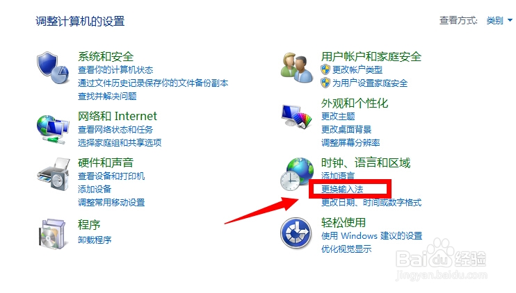Open 更改日期、时间或数字格式 link
This screenshot has height=293, width=516.
(371, 202)
